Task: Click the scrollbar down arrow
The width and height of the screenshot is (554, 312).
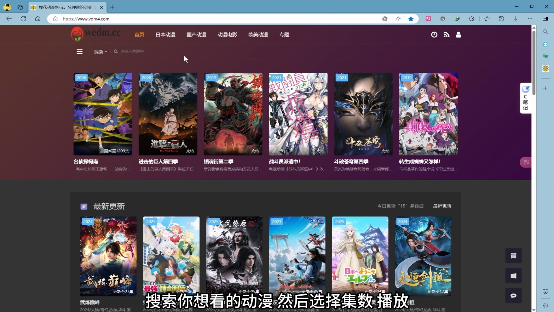Action: 534,310
